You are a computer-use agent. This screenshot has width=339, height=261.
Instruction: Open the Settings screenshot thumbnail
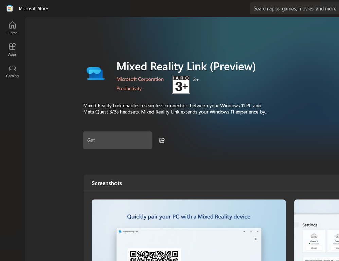pos(317,230)
